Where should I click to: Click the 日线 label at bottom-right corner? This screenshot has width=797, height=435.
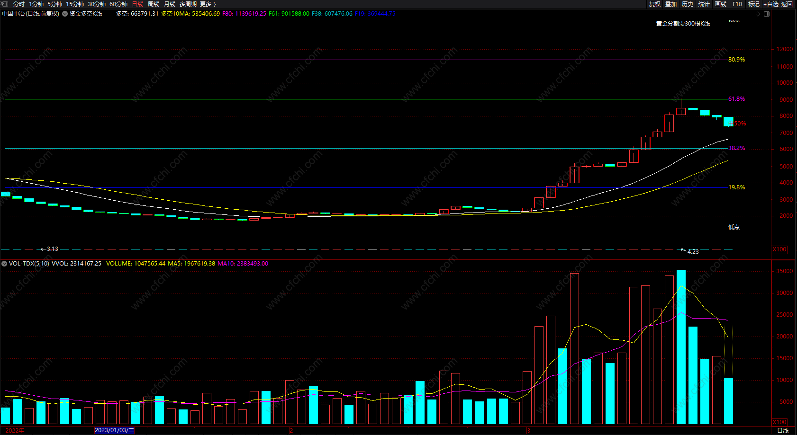pos(783,430)
